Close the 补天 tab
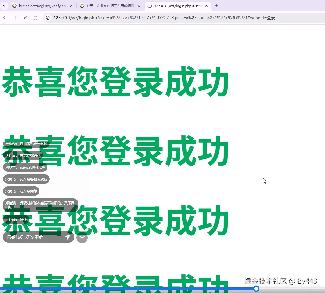Image resolution: width=325 pixels, height=293 pixels. 139,6
